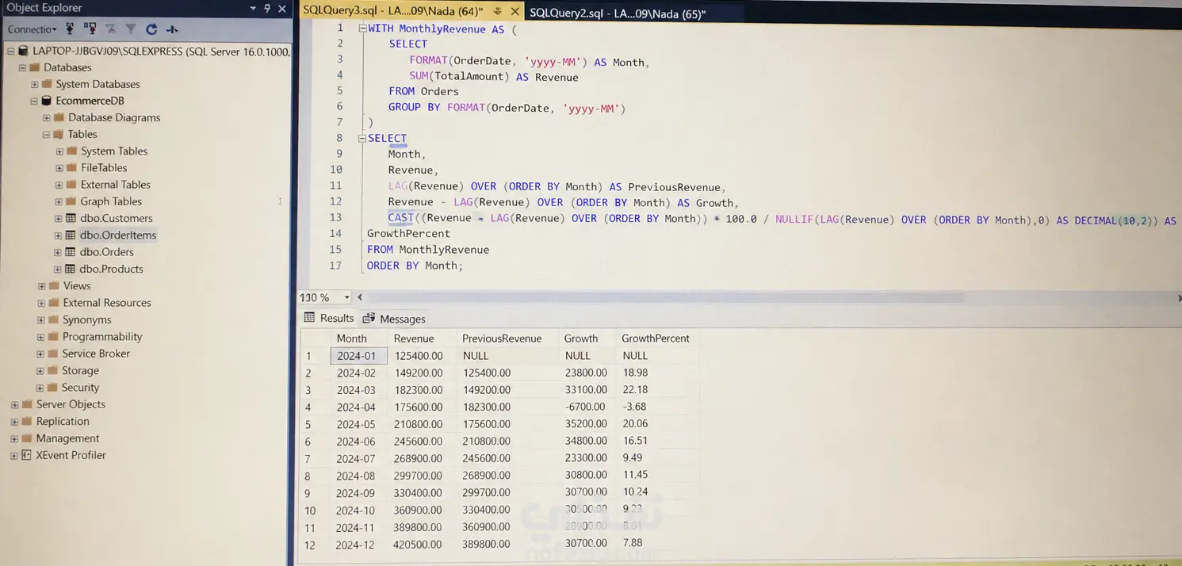Collapse the SELECT block outline at line 8
Image resolution: width=1182 pixels, height=566 pixels.
pos(363,138)
